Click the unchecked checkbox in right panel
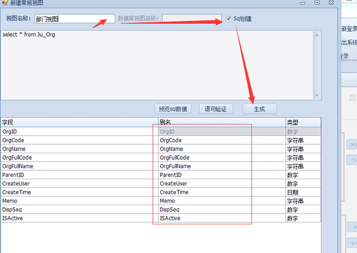This screenshot has height=253, width=357. [352, 98]
